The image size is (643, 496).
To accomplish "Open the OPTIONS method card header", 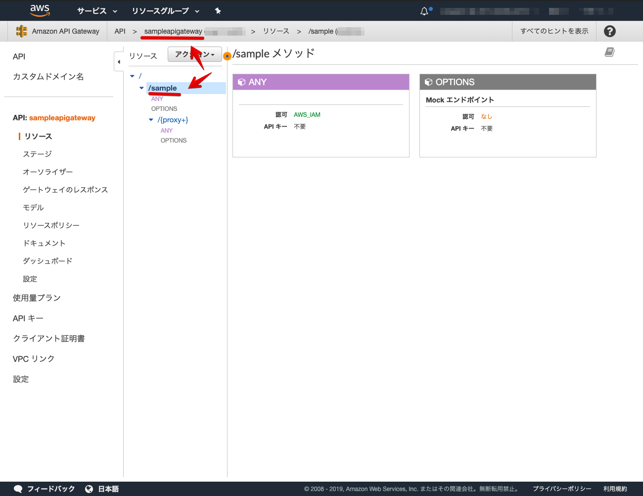I will pyautogui.click(x=508, y=82).
